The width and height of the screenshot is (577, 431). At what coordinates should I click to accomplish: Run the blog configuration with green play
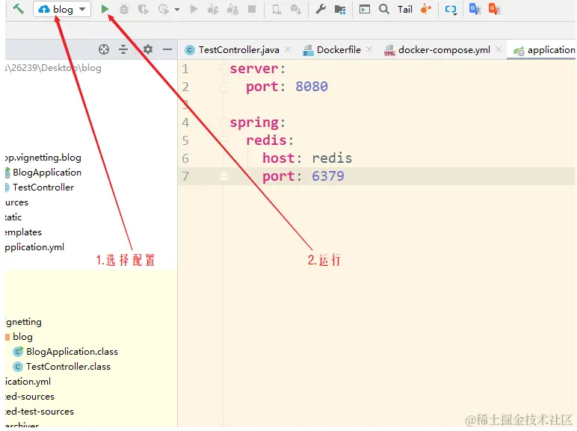tap(105, 9)
